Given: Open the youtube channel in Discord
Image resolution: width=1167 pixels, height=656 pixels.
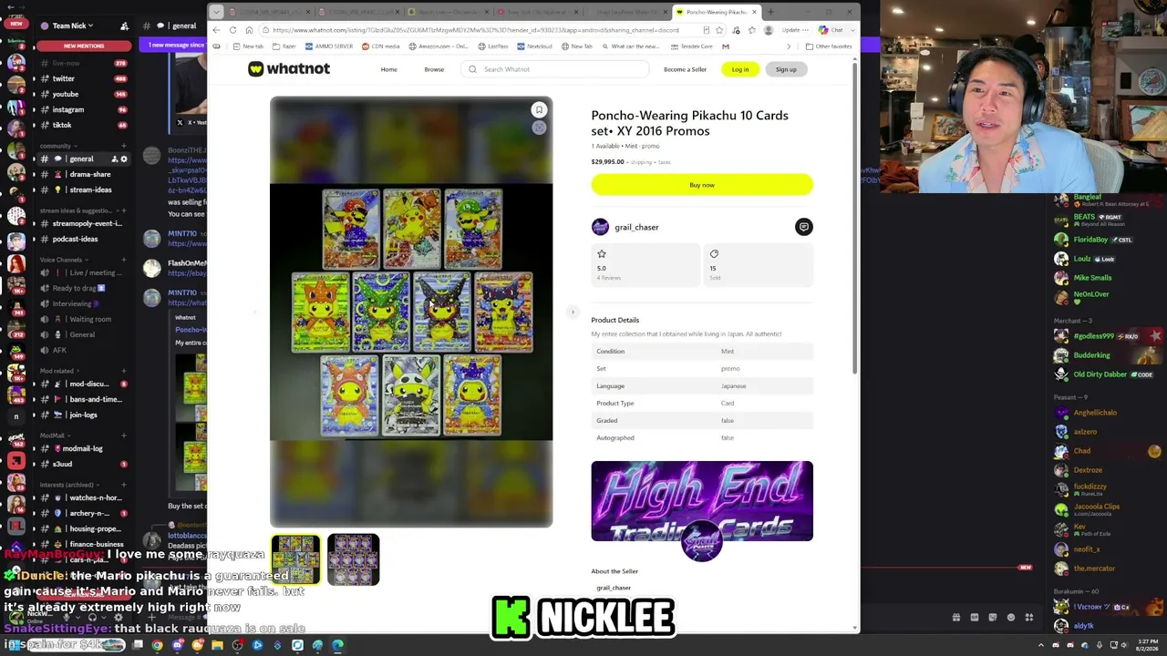Looking at the screenshot, I should click(x=82, y=94).
